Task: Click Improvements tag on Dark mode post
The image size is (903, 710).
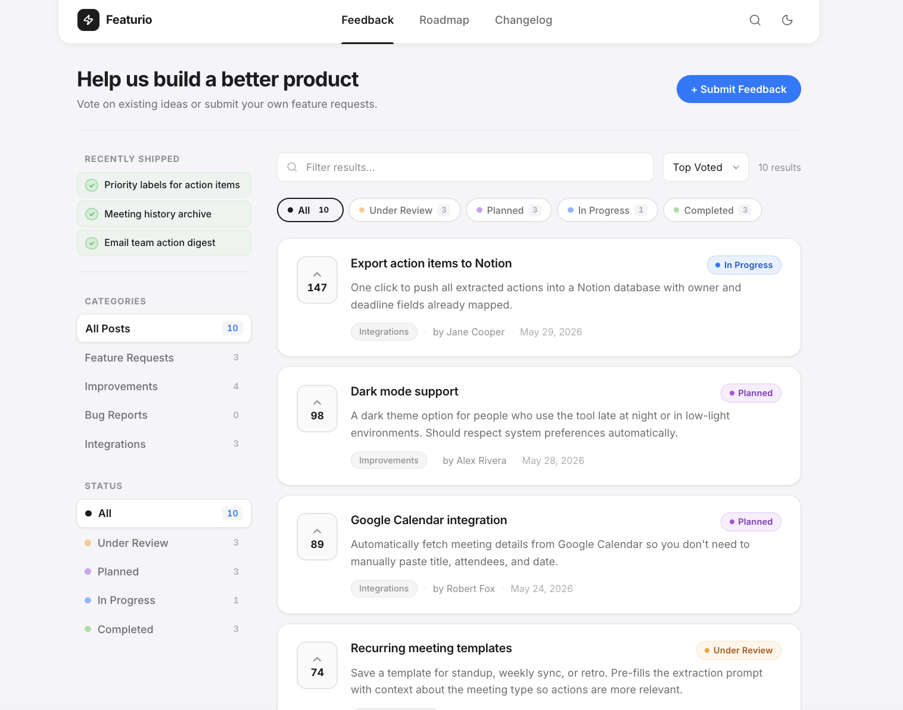Action: [x=389, y=460]
